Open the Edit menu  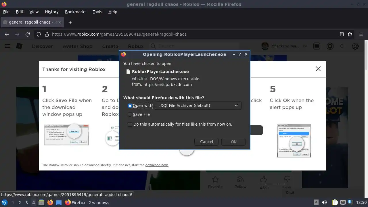(x=19, y=12)
